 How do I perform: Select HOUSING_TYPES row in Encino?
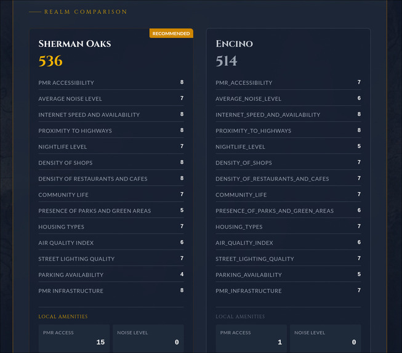(288, 227)
